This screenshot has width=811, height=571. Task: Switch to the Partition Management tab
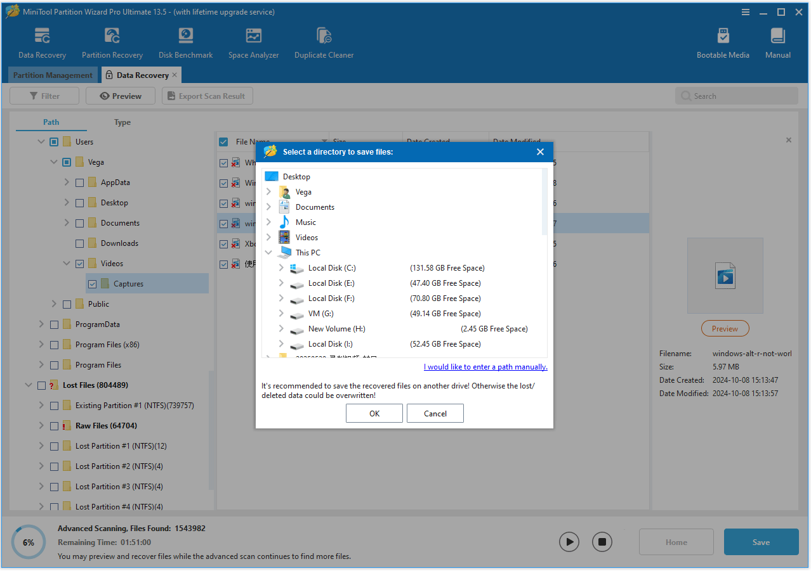click(x=53, y=75)
